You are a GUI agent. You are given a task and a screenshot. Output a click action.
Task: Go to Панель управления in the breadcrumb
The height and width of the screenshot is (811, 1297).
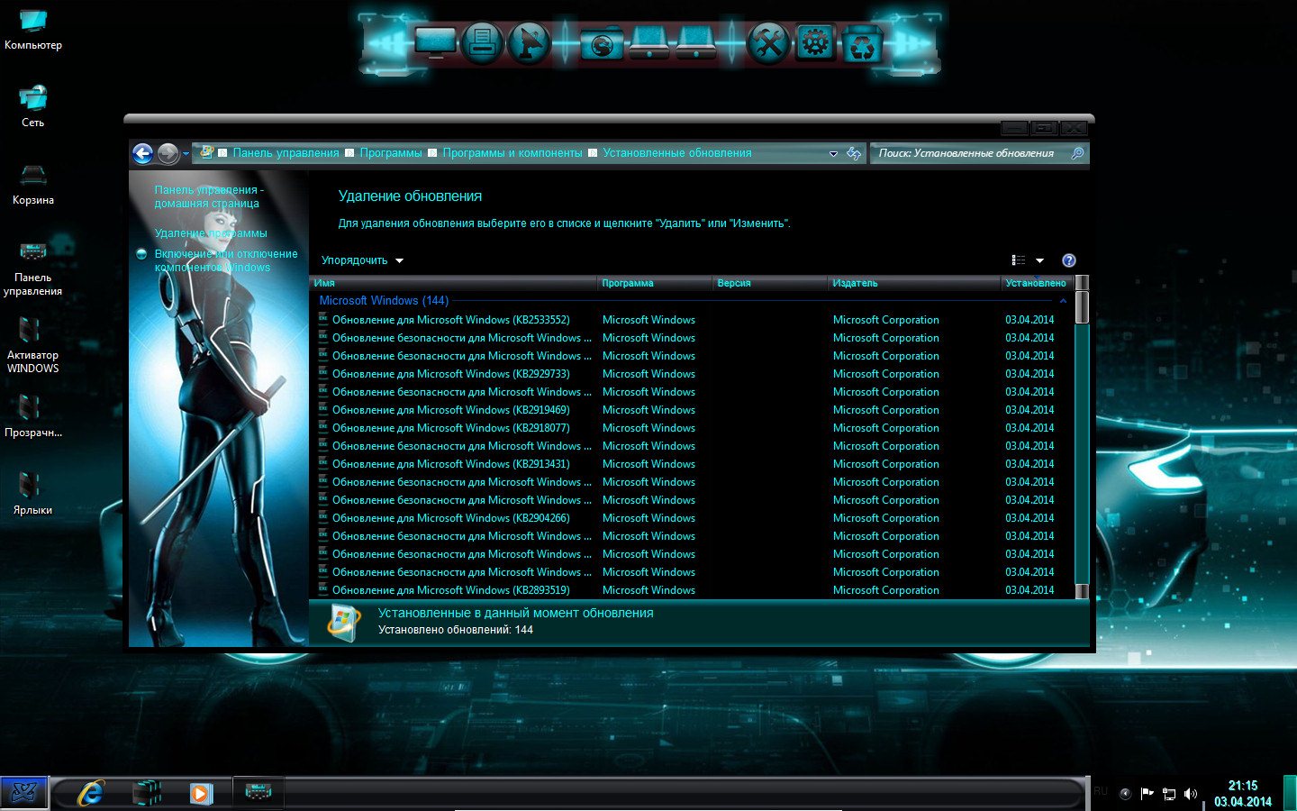[x=286, y=153]
